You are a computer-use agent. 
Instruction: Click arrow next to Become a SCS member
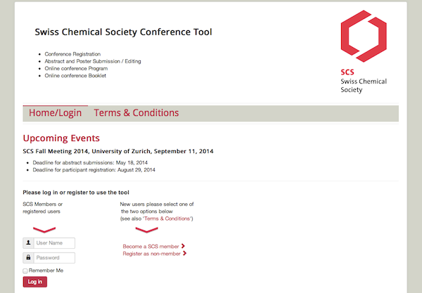[x=183, y=246]
